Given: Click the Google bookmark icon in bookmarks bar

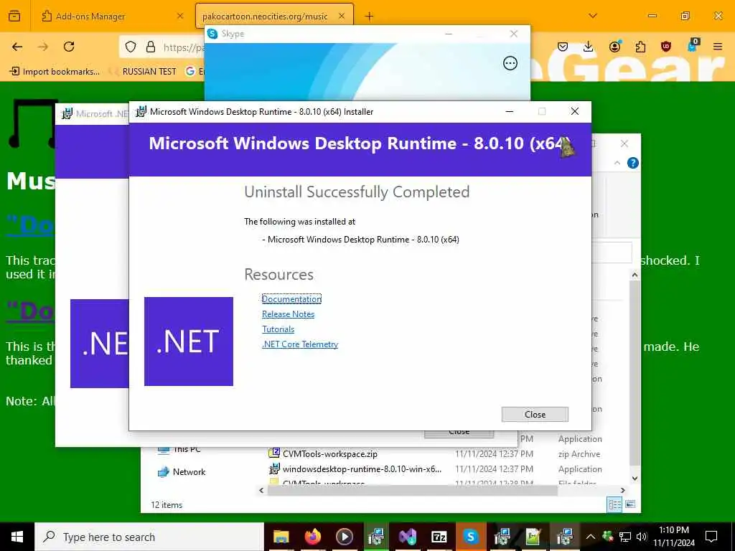Looking at the screenshot, I should [190, 71].
